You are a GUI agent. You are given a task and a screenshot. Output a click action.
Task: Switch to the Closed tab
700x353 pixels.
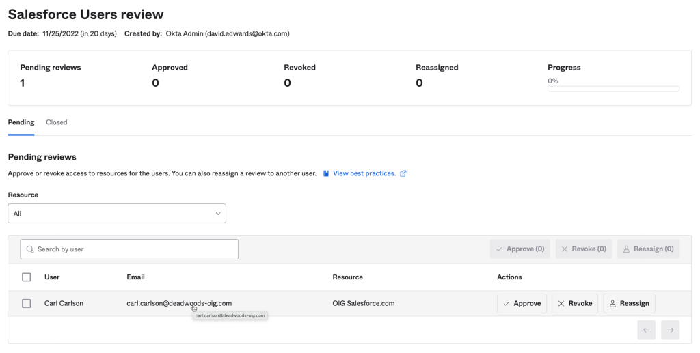(x=57, y=122)
